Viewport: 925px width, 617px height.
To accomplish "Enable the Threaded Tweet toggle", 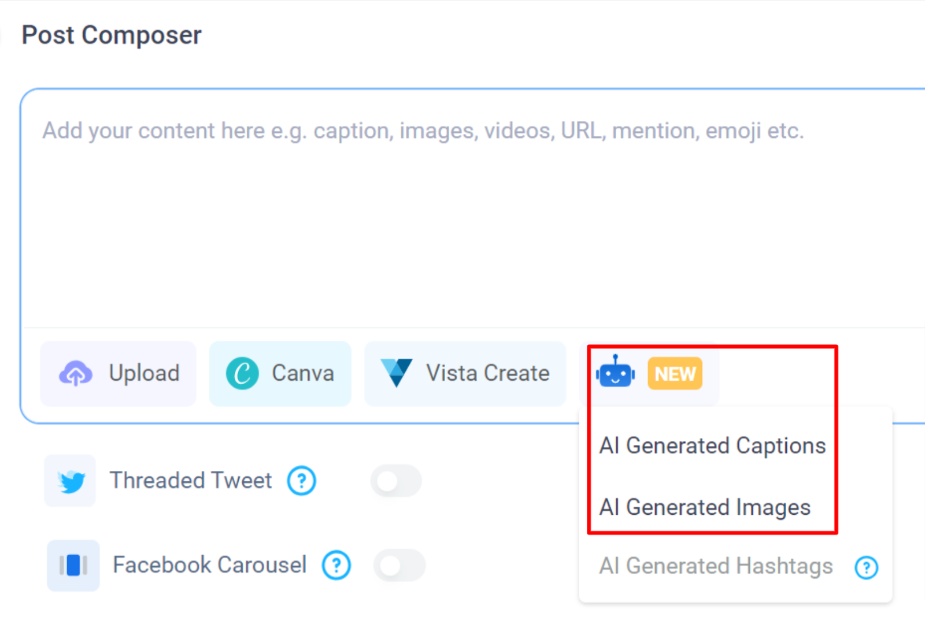I will point(396,481).
